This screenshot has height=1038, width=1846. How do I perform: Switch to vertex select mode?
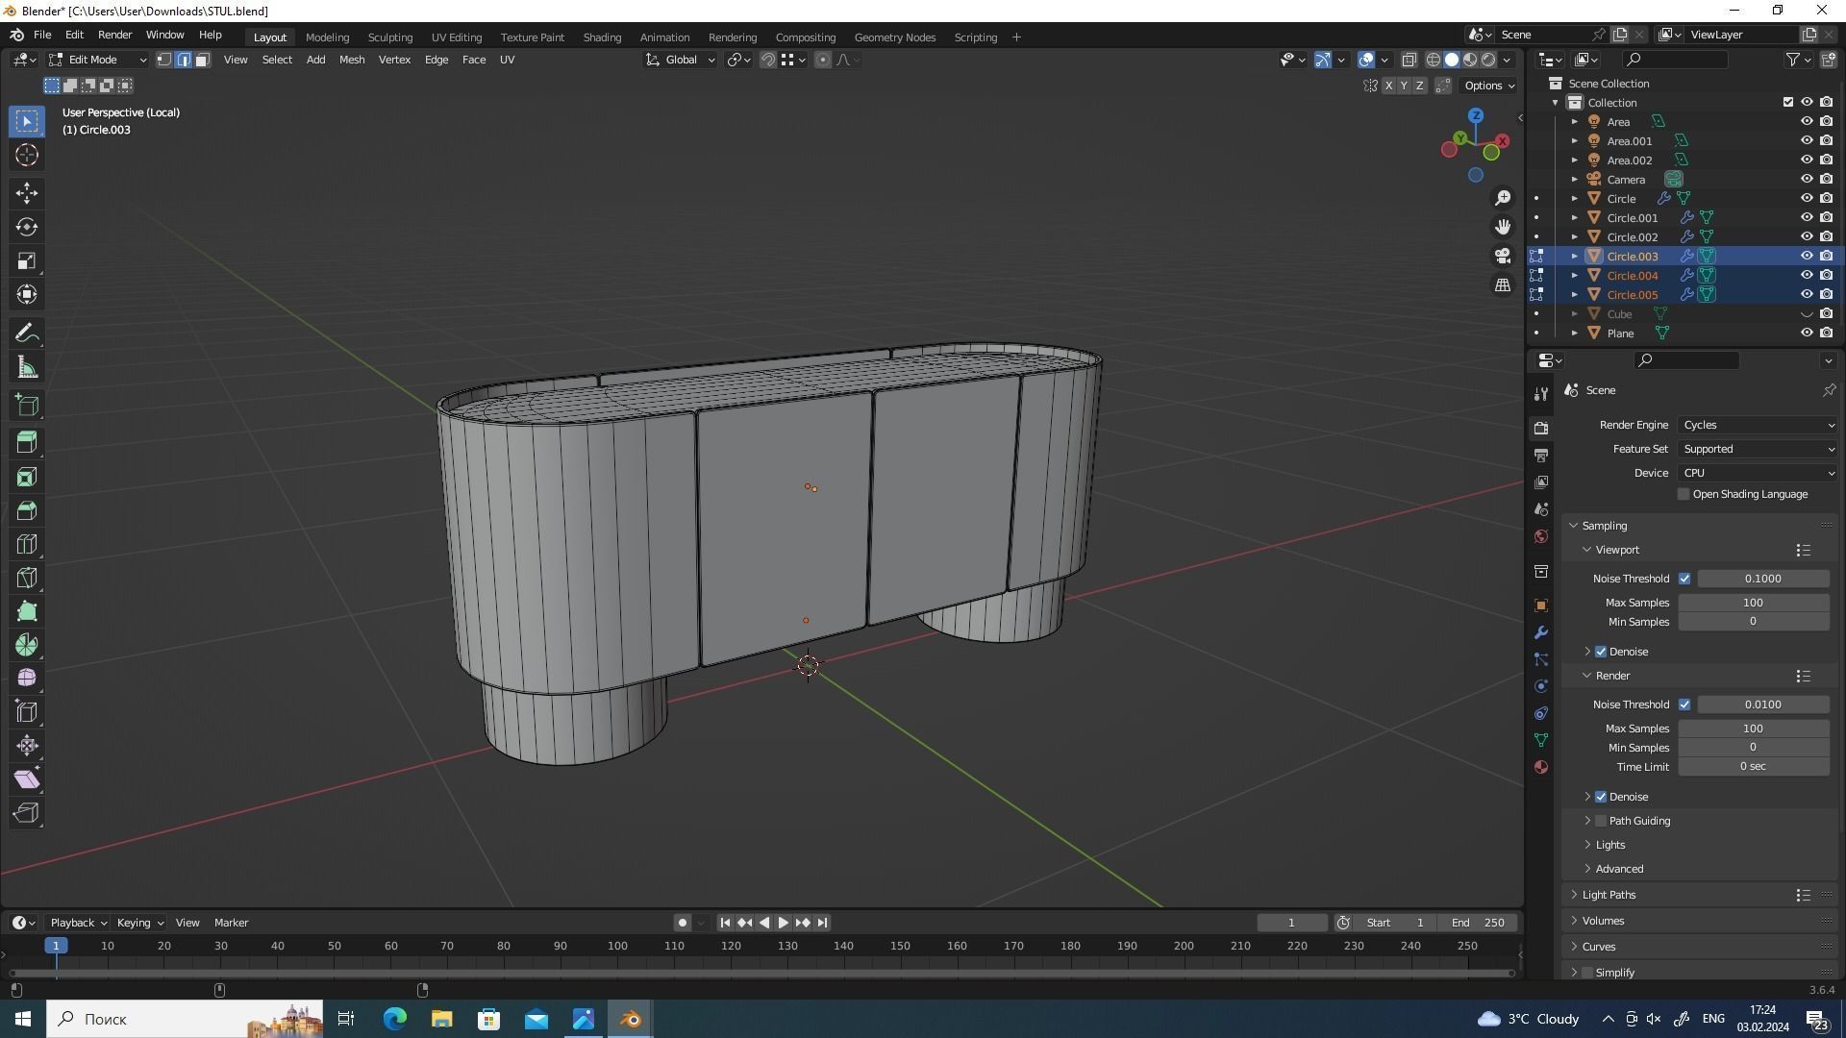click(164, 60)
